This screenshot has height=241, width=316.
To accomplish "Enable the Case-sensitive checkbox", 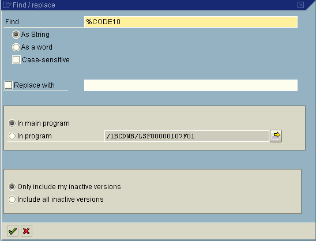I will pyautogui.click(x=16, y=60).
